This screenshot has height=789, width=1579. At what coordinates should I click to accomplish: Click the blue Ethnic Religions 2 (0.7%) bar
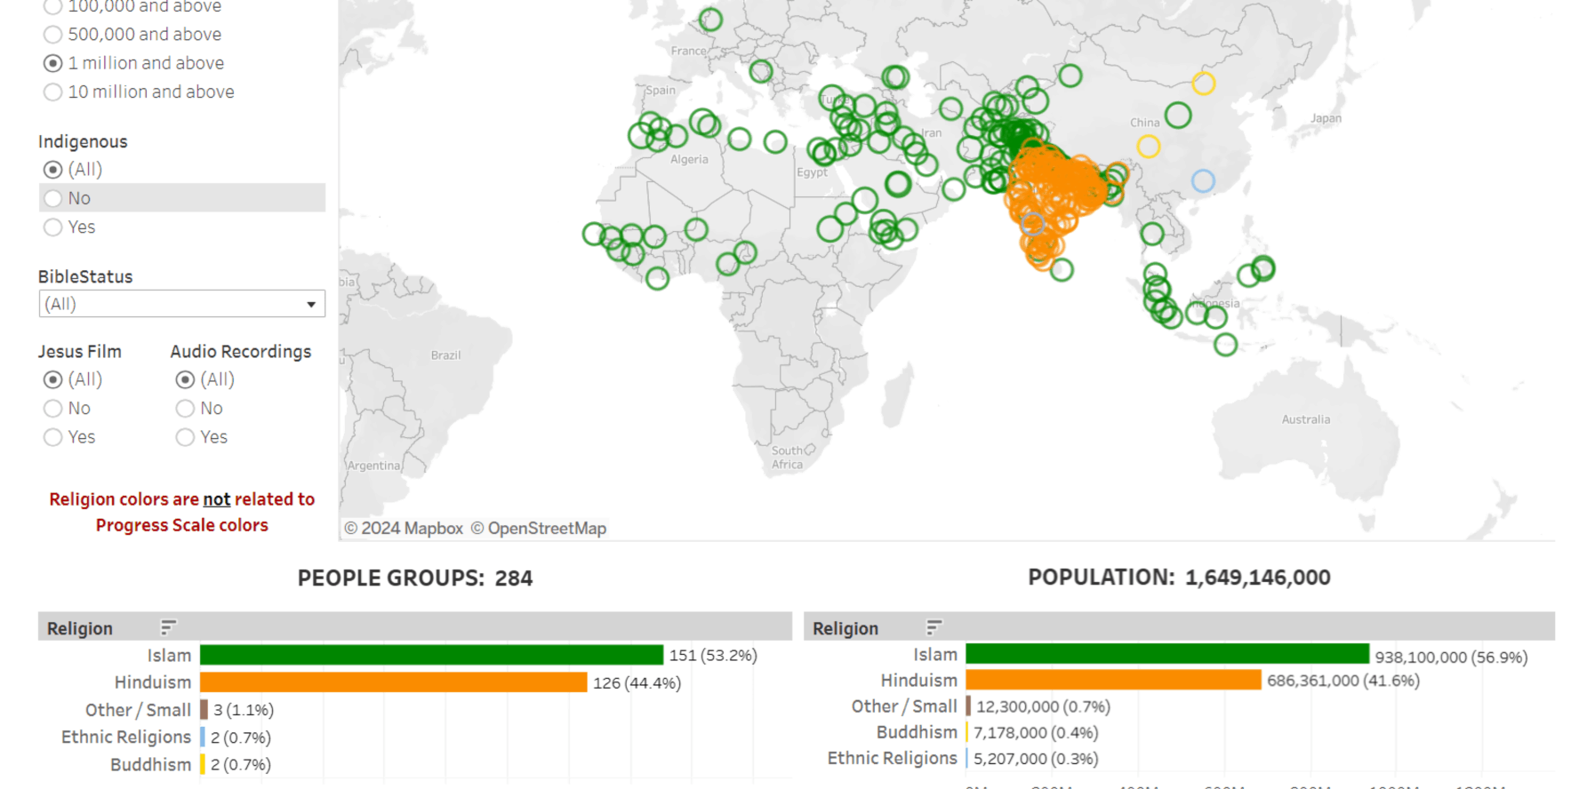(203, 737)
